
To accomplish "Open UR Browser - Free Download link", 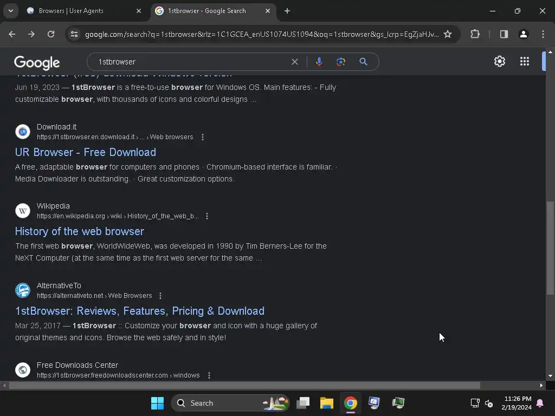I will point(85,152).
